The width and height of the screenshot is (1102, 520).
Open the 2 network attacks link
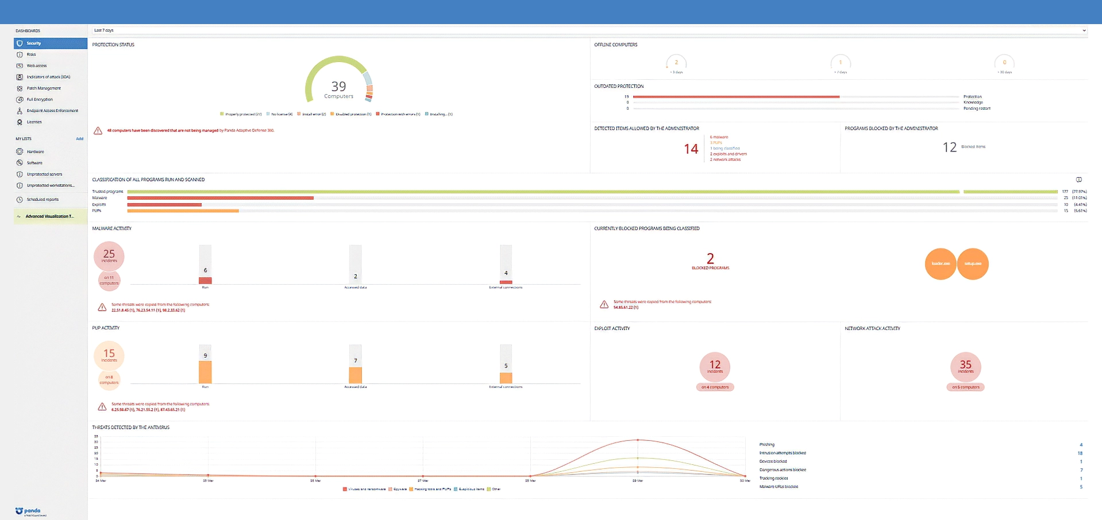pyautogui.click(x=725, y=160)
